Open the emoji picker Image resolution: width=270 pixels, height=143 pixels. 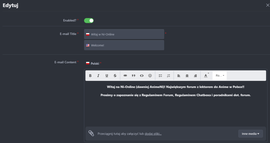[150, 76]
